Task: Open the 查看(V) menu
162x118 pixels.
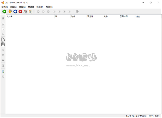Action: [22, 7]
